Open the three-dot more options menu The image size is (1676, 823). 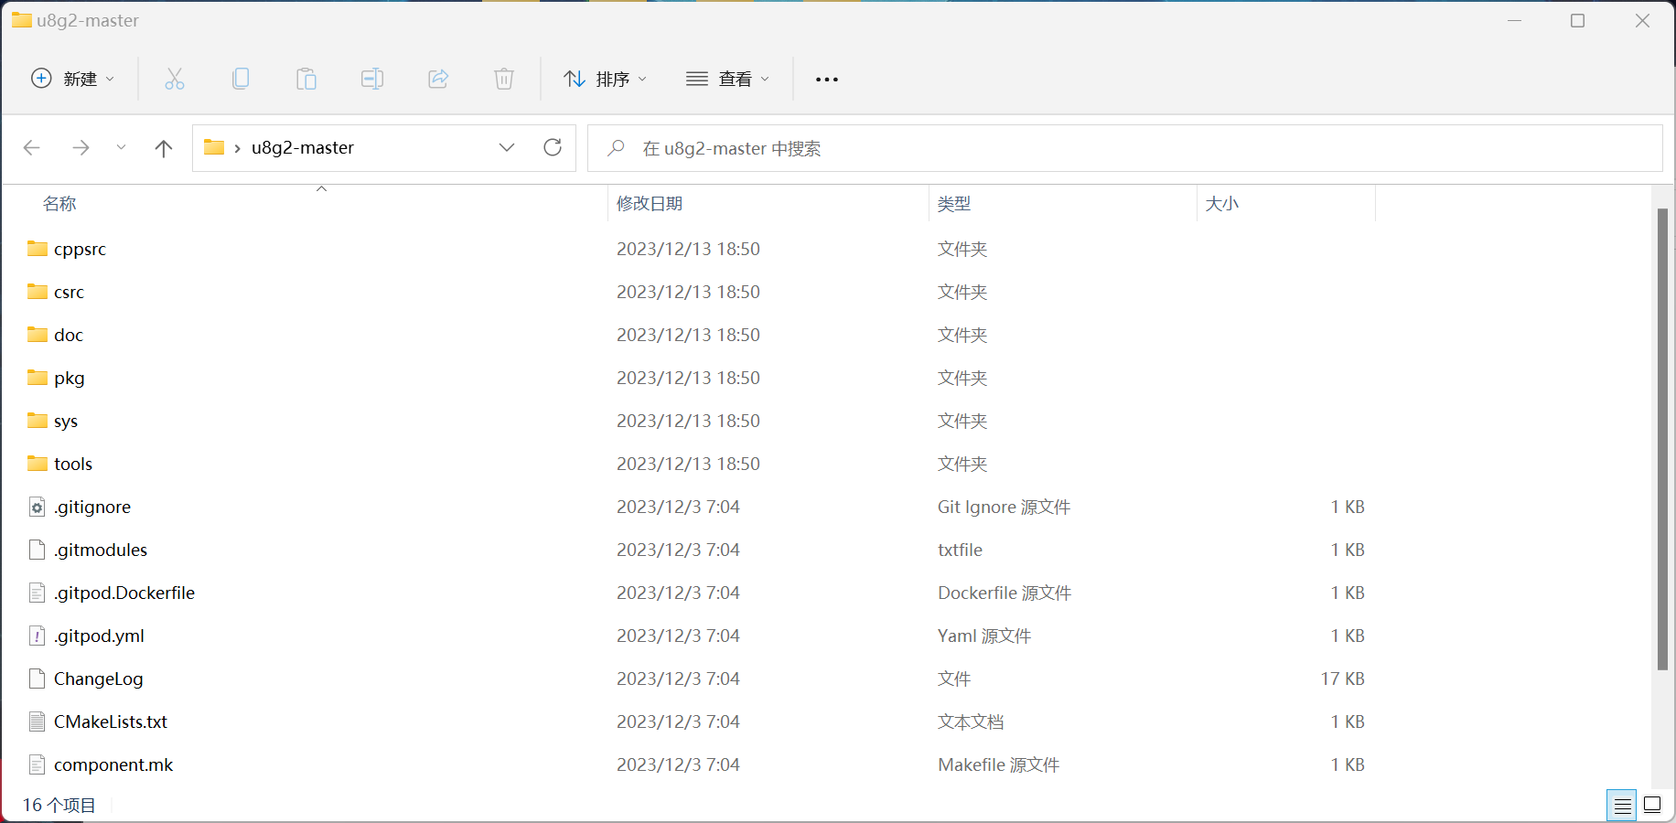pyautogui.click(x=827, y=80)
